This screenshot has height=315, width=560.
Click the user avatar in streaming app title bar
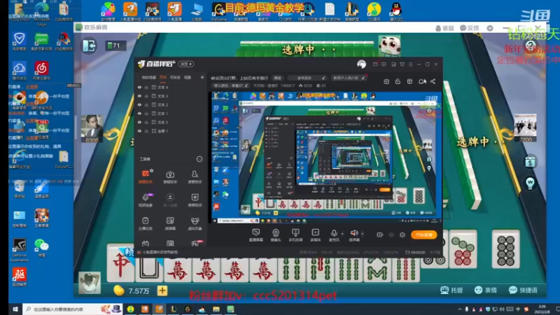pos(361,64)
